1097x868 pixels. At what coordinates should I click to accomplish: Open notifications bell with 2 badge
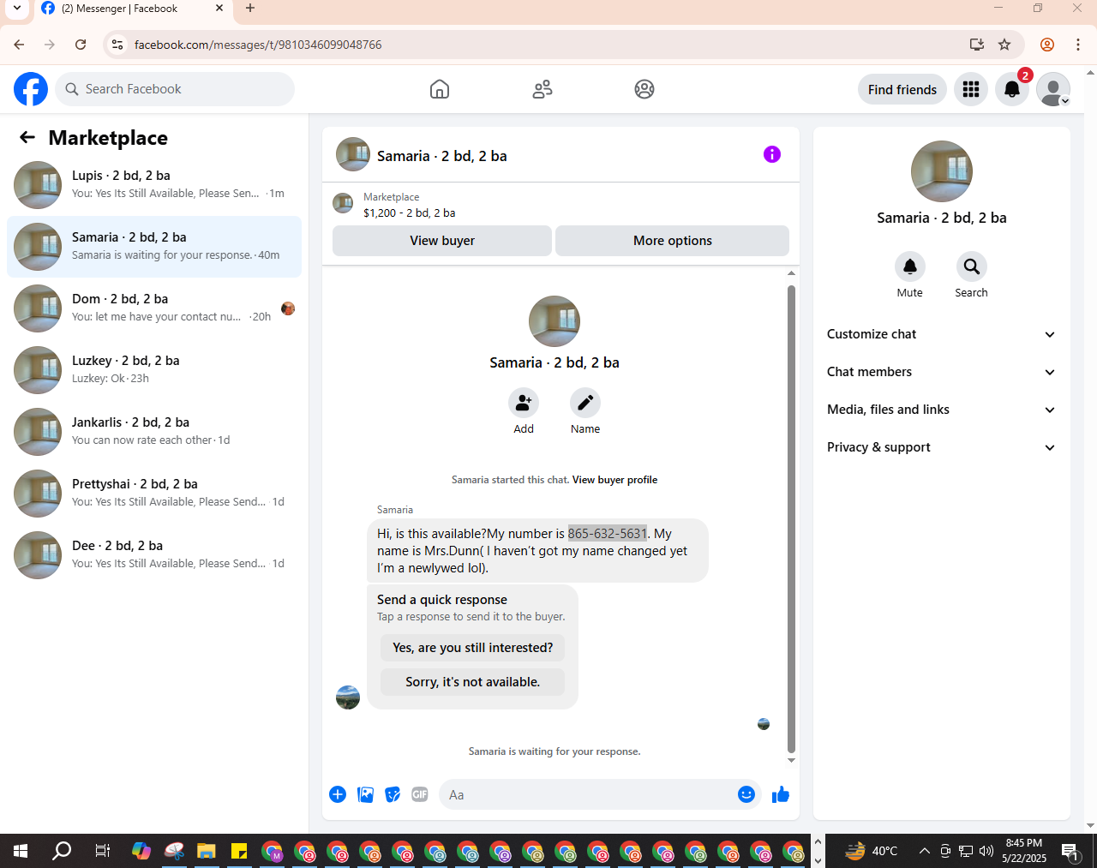coord(1012,89)
